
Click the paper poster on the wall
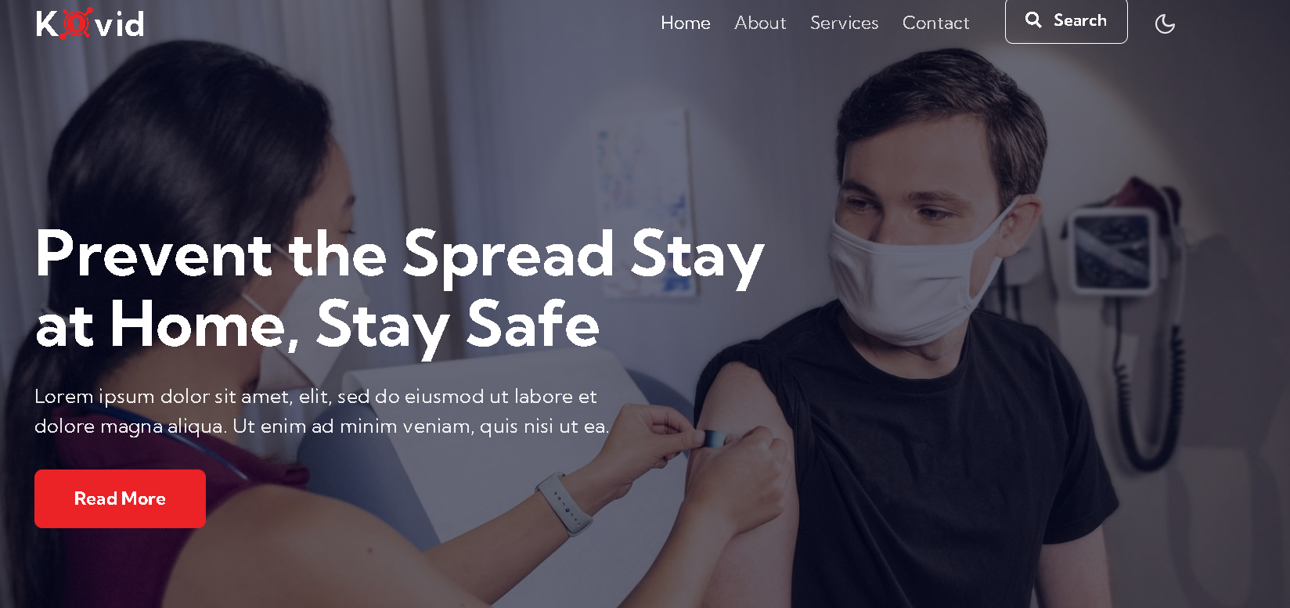coord(646,203)
